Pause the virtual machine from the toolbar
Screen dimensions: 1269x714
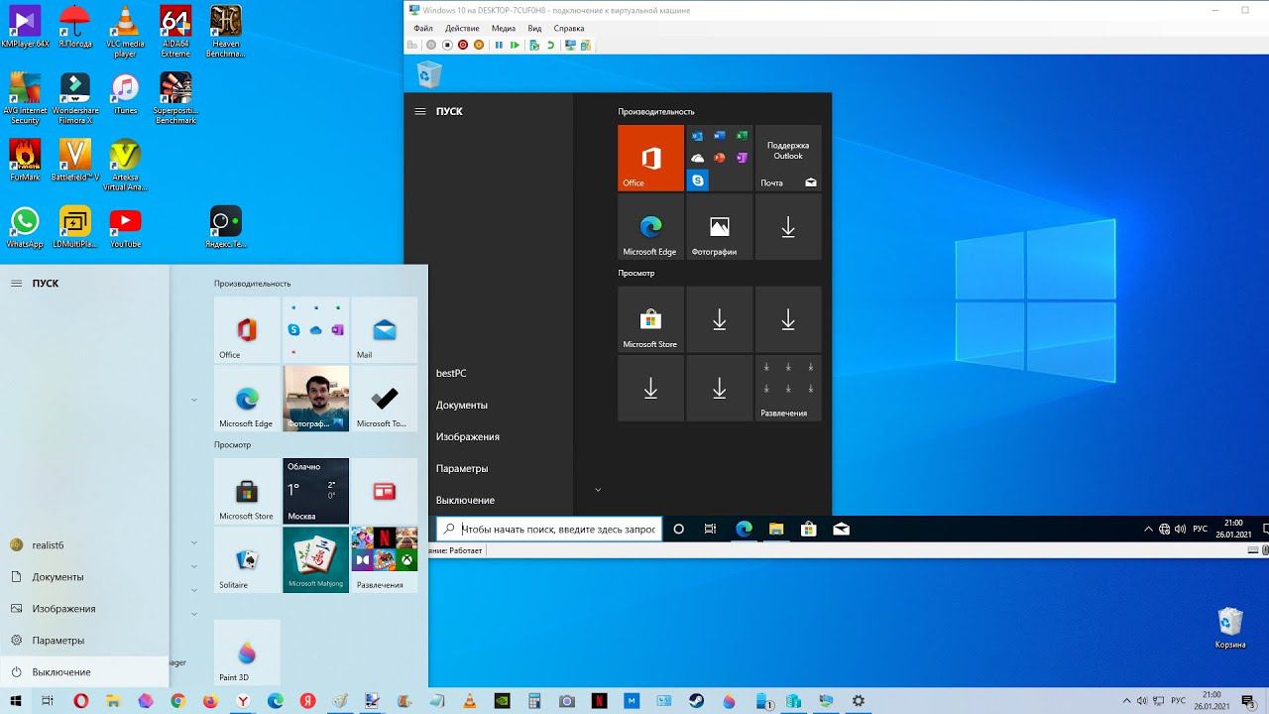[x=499, y=45]
